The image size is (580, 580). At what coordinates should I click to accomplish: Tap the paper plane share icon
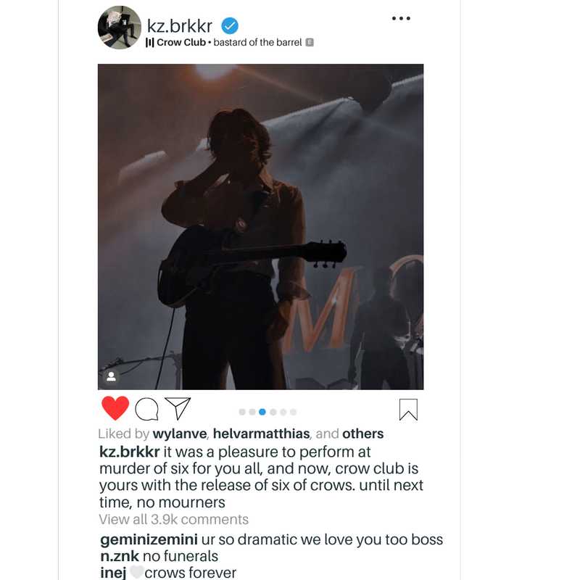coord(178,408)
